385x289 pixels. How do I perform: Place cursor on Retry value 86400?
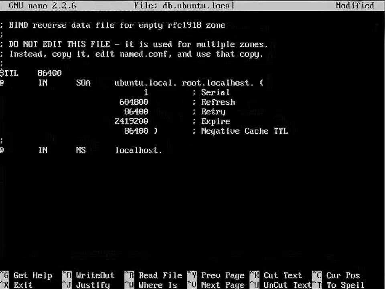pos(136,112)
